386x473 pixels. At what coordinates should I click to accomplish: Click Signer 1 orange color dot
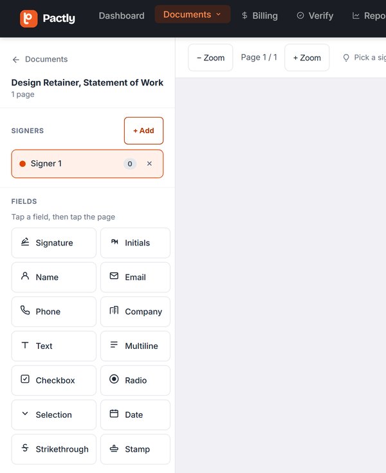(x=23, y=164)
